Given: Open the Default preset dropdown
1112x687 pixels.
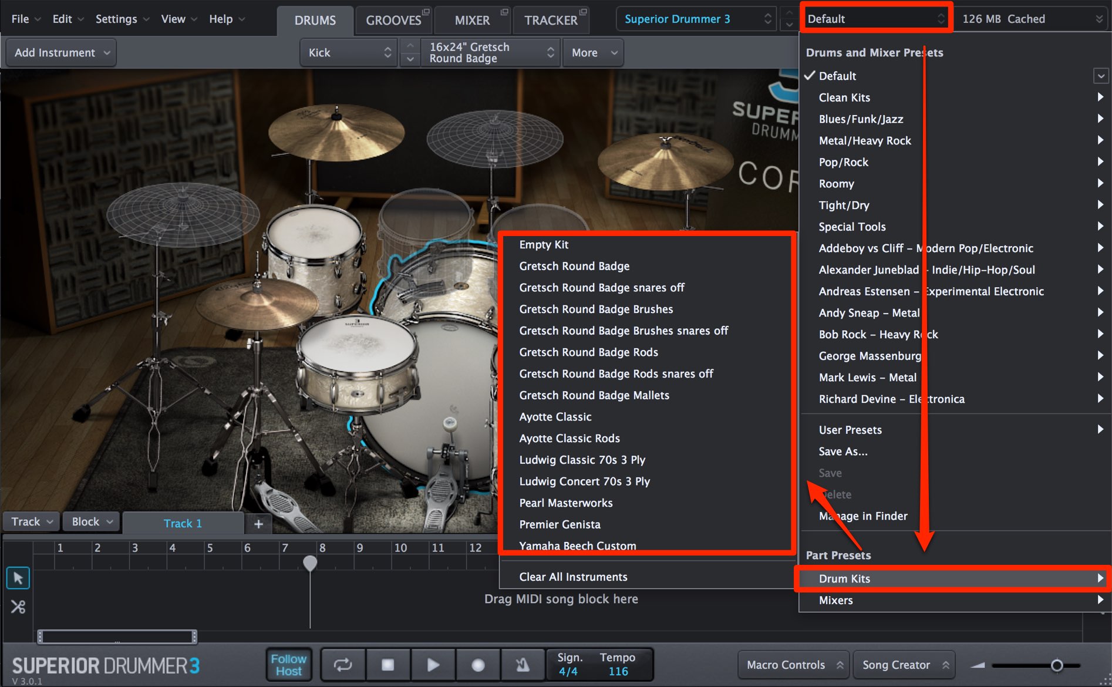Looking at the screenshot, I should (x=876, y=19).
